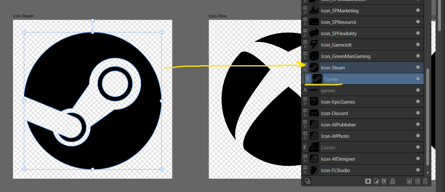Click the Steam Curves layer thumbnail
This screenshot has width=445, height=192.
[317, 79]
